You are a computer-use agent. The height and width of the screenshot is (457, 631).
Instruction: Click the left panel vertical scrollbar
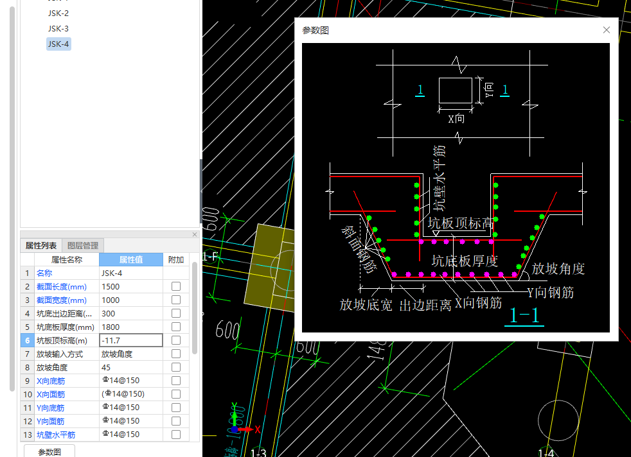[12, 199]
